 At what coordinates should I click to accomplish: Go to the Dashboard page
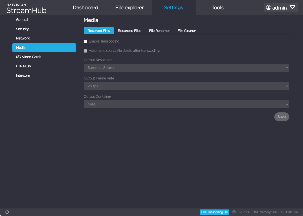coord(85,8)
